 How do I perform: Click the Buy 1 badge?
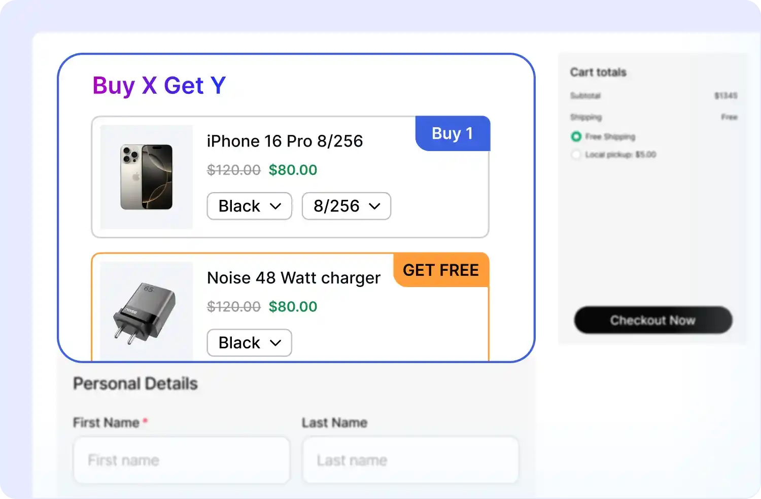[x=453, y=133]
